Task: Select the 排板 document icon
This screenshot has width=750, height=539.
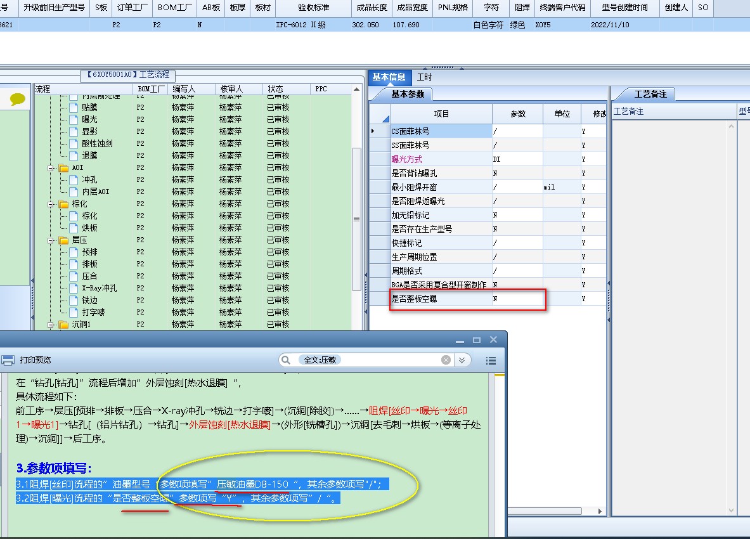Action: coord(74,264)
